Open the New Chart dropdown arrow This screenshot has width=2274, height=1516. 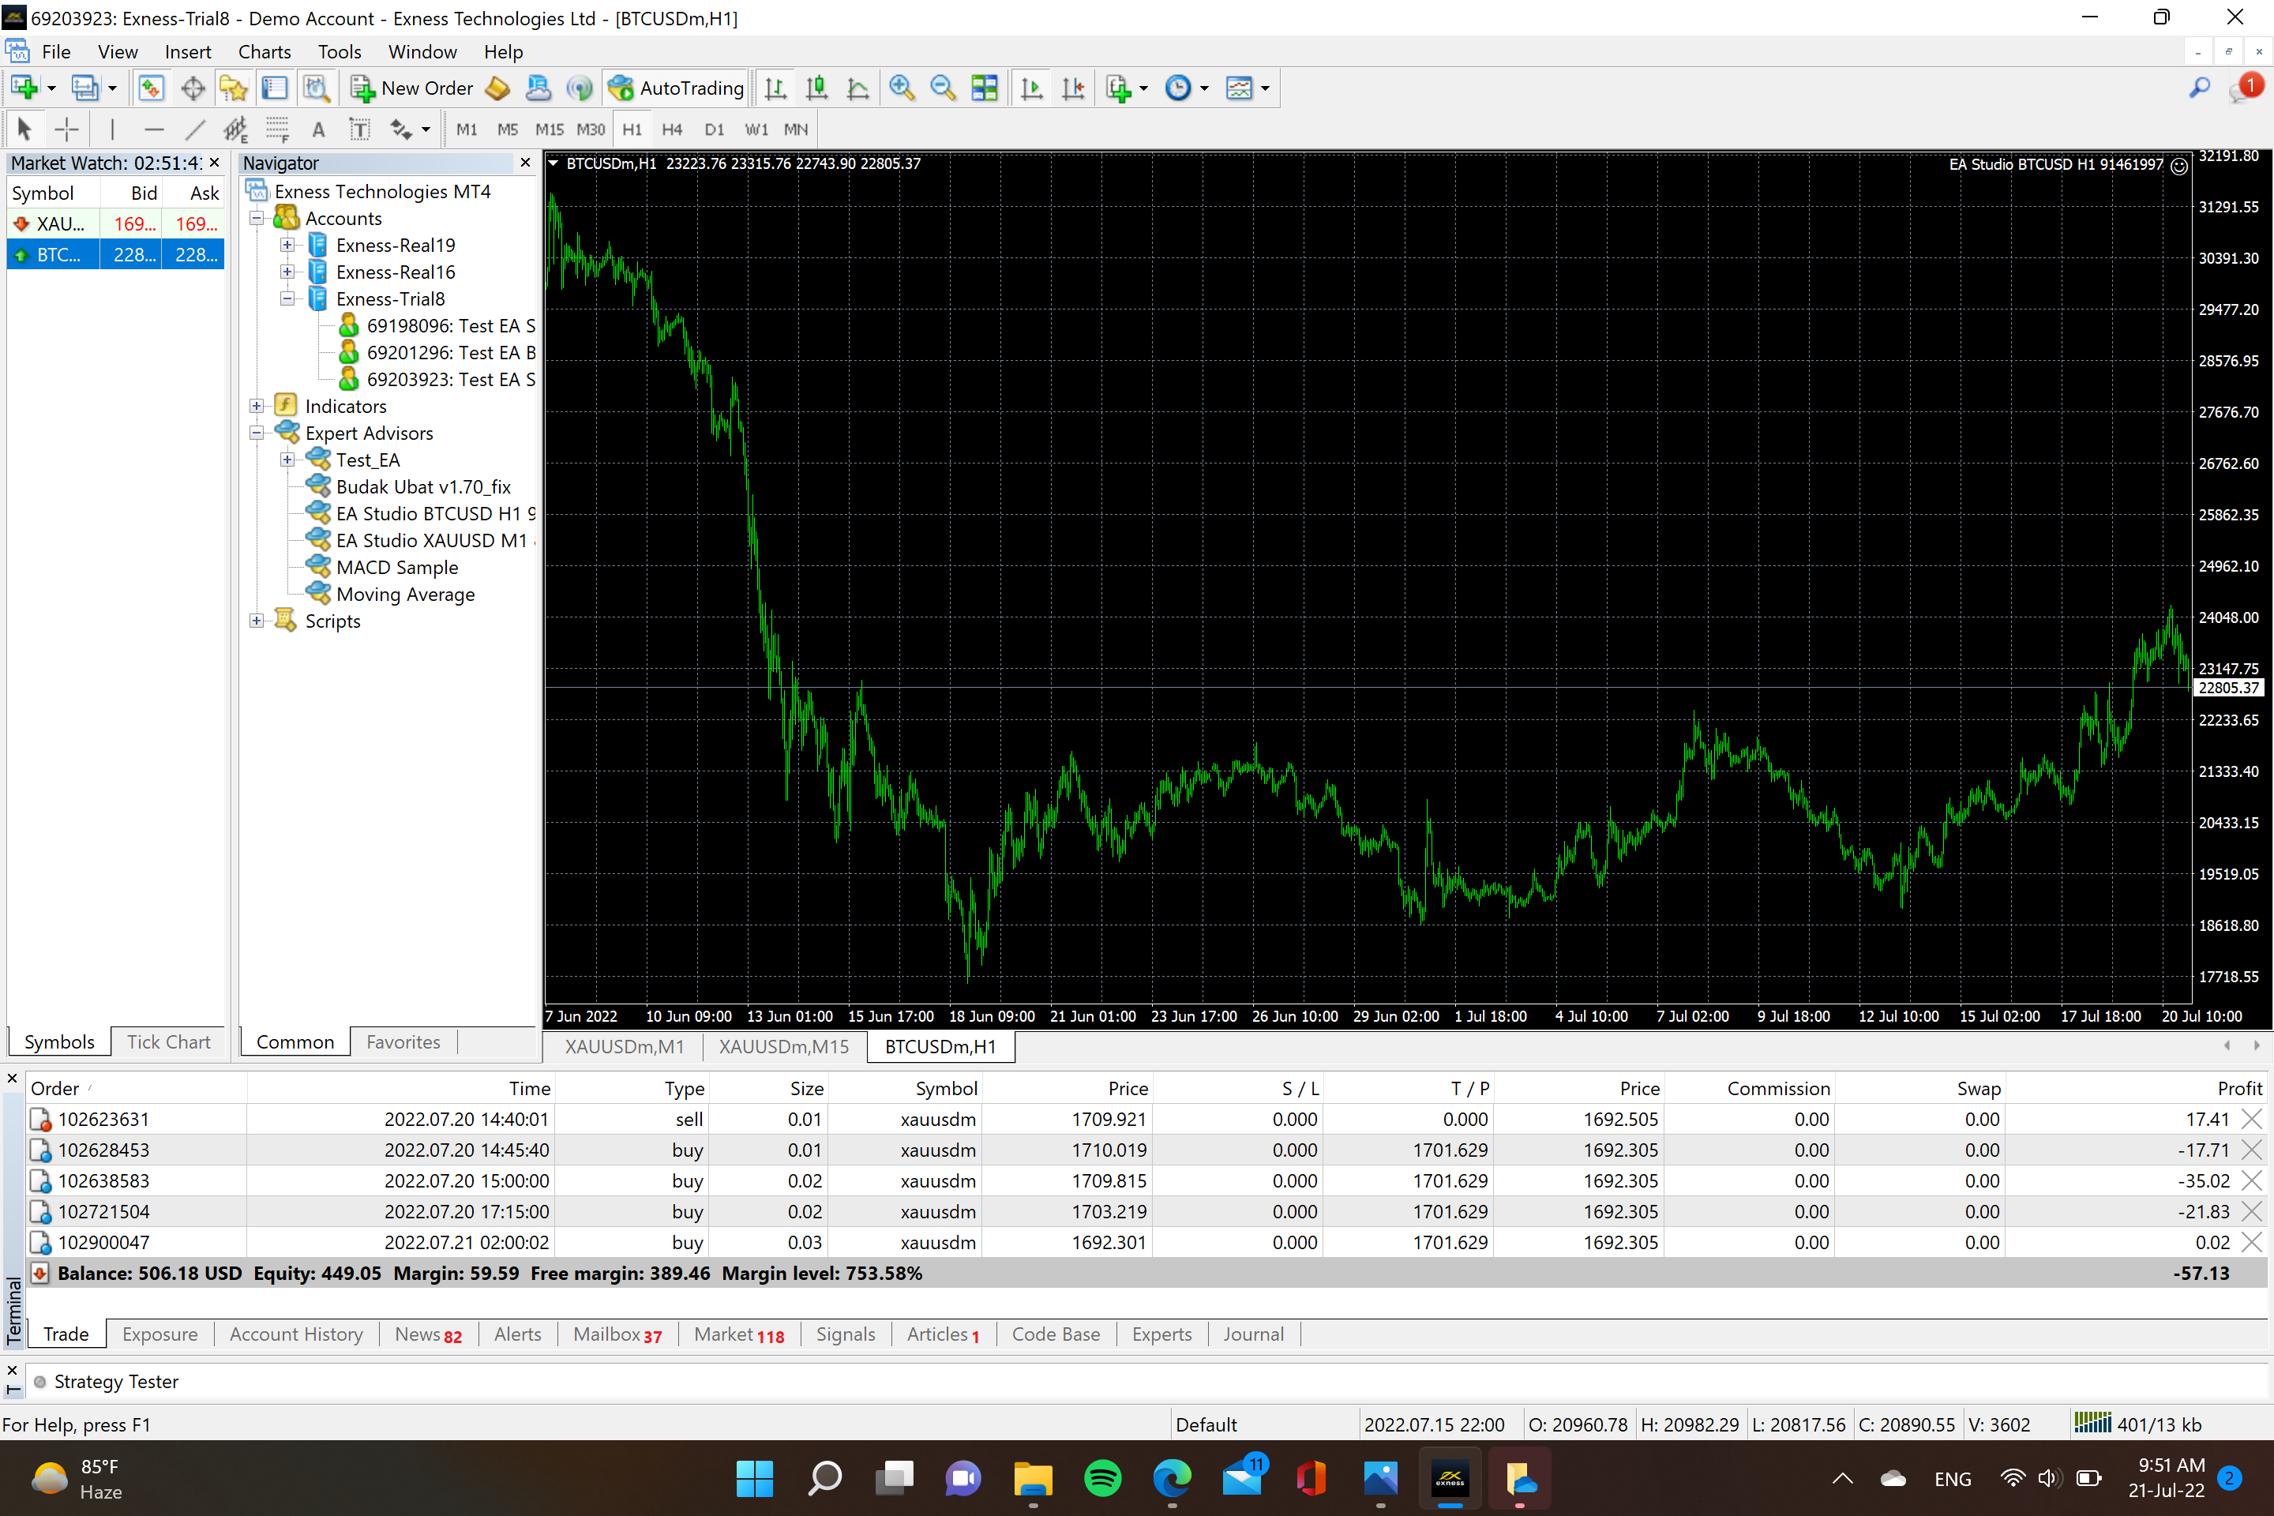[51, 88]
